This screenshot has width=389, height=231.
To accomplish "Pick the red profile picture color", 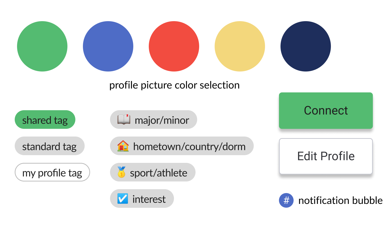I will tap(174, 46).
